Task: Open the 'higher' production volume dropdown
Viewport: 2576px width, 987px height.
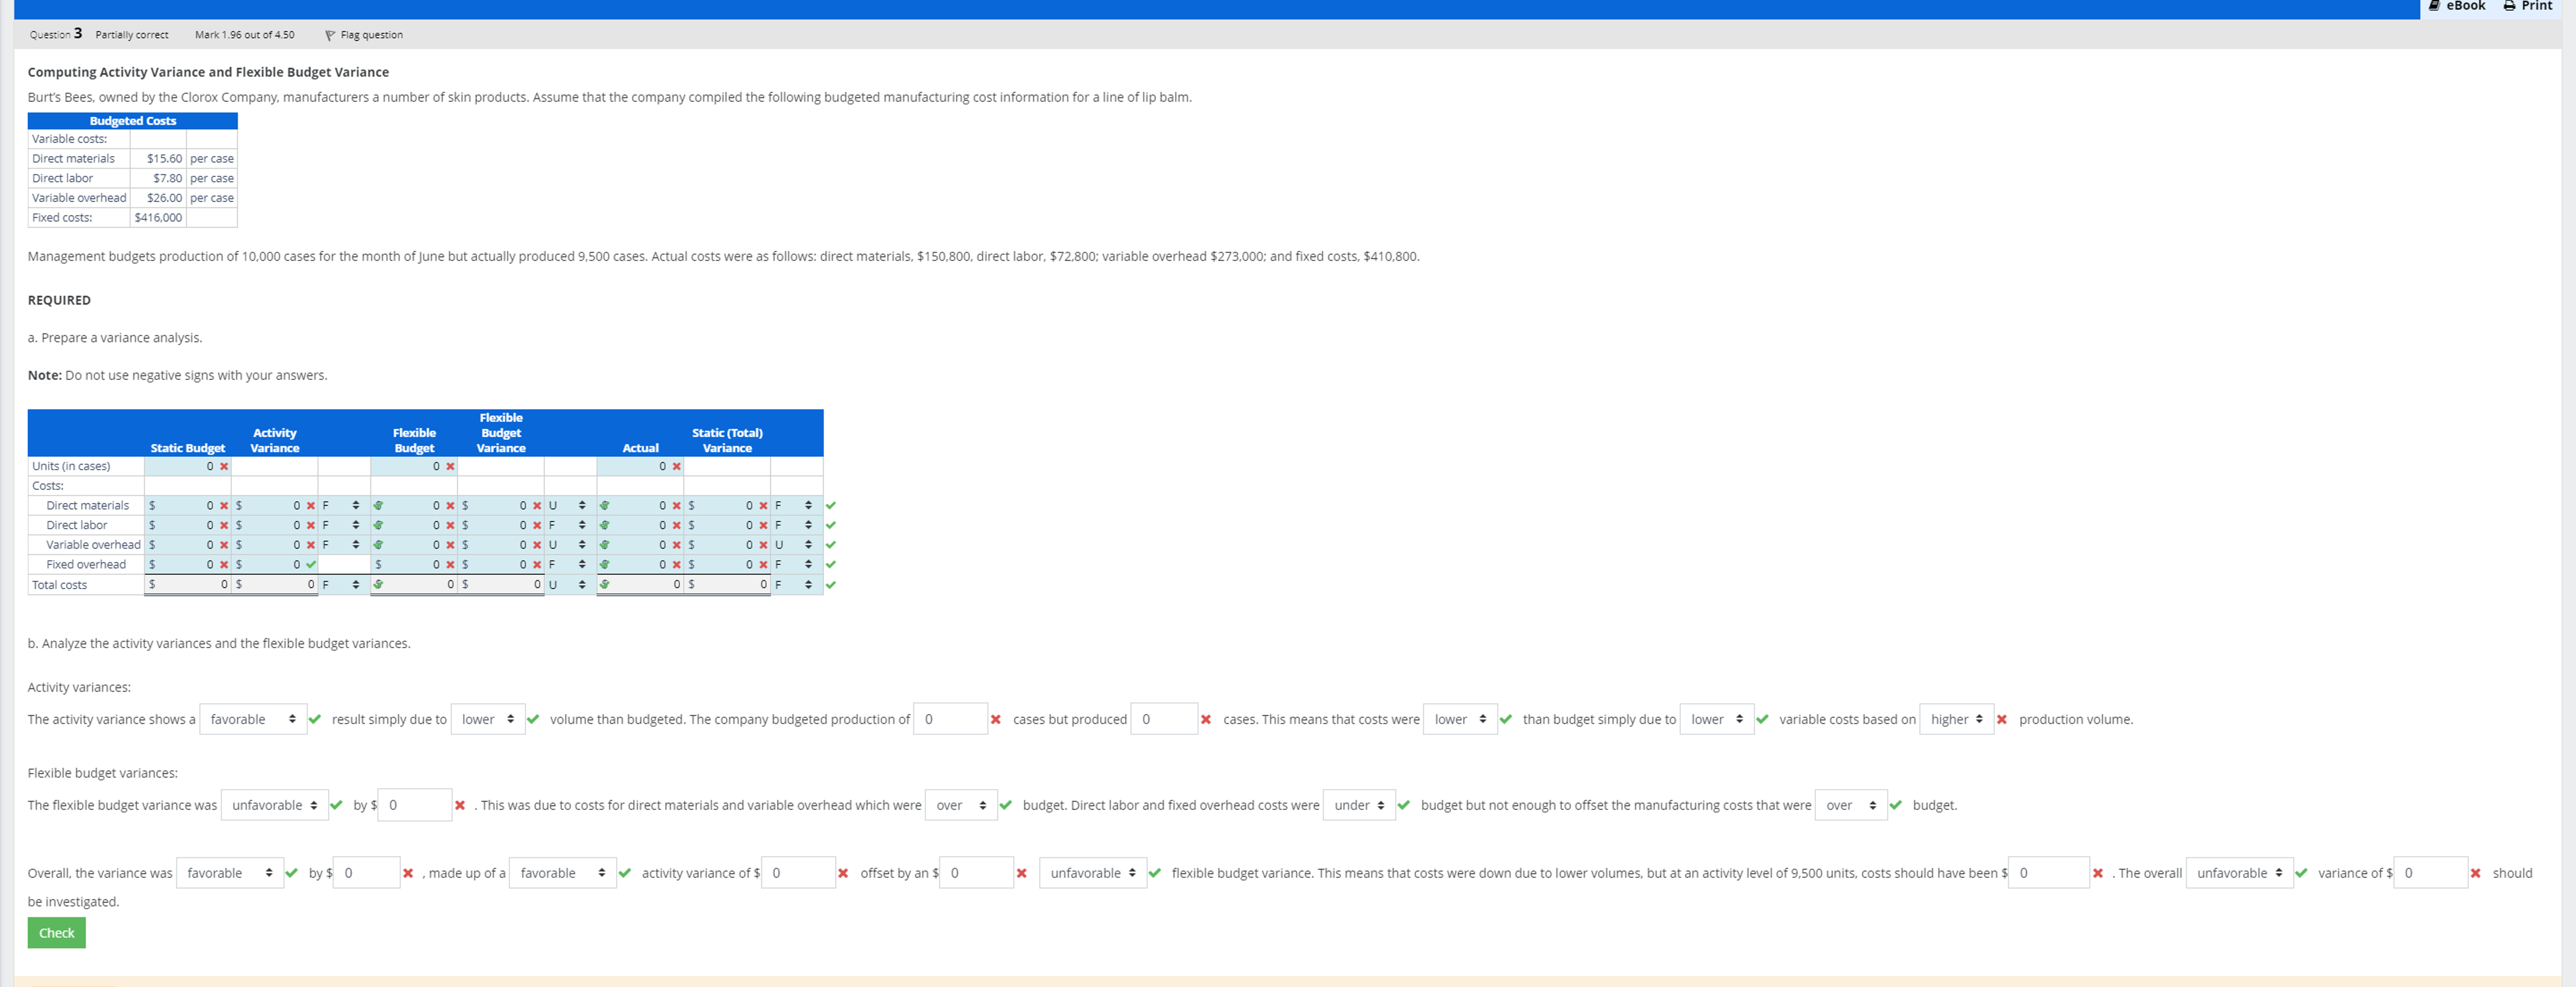Action: [x=1956, y=719]
